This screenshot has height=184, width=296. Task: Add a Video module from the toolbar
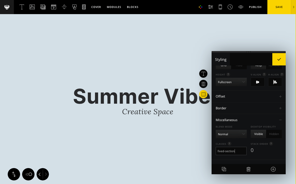tap(54, 7)
